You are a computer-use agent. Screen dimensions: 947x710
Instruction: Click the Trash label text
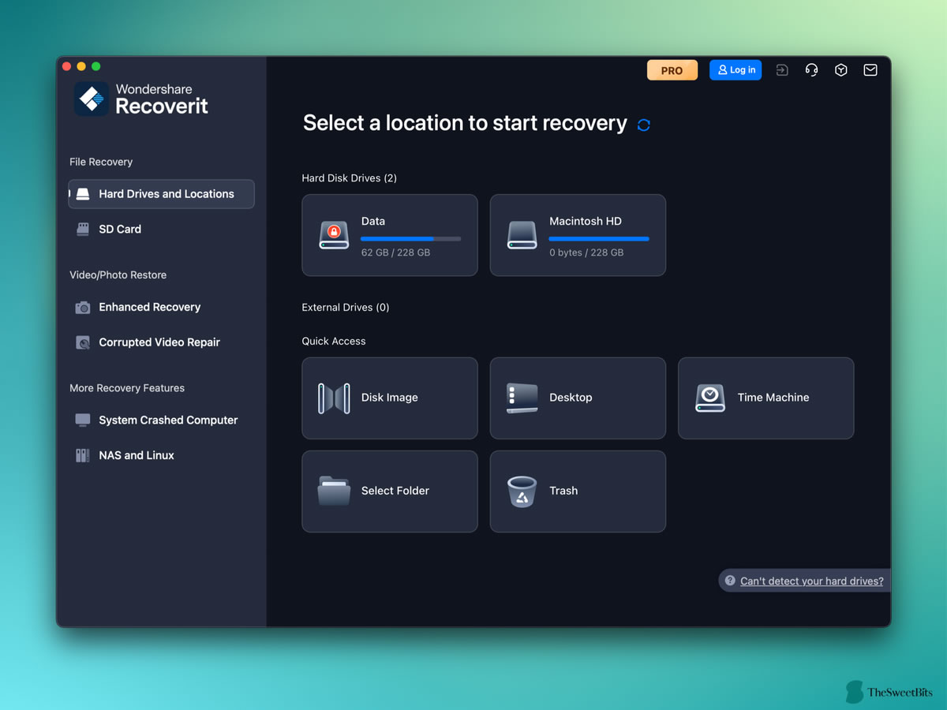(x=563, y=491)
